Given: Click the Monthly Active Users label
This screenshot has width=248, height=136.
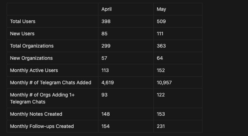Looking at the screenshot, I should [34, 70].
